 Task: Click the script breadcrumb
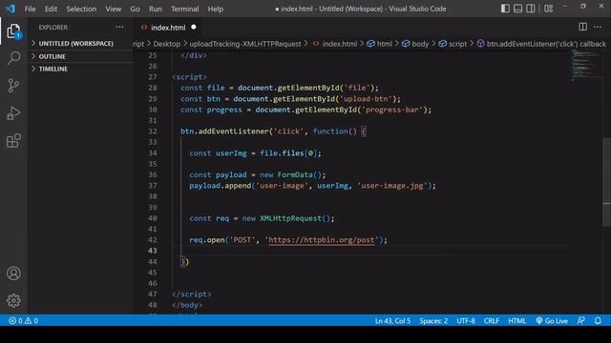point(453,44)
